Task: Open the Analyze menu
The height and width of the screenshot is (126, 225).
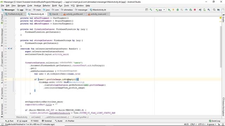Action: click(x=38, y=6)
